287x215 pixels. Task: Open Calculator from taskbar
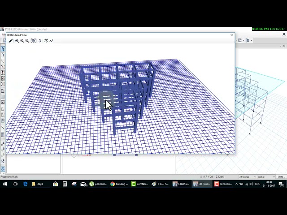(x=65, y=184)
